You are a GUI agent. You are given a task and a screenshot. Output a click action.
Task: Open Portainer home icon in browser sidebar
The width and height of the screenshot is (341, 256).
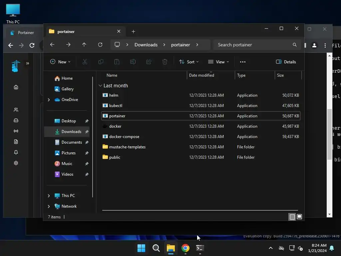coord(16,87)
